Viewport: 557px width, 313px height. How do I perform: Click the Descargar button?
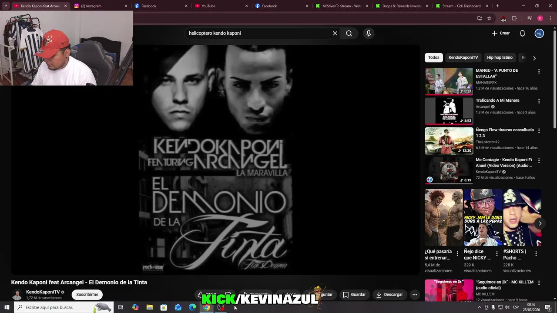(x=389, y=294)
